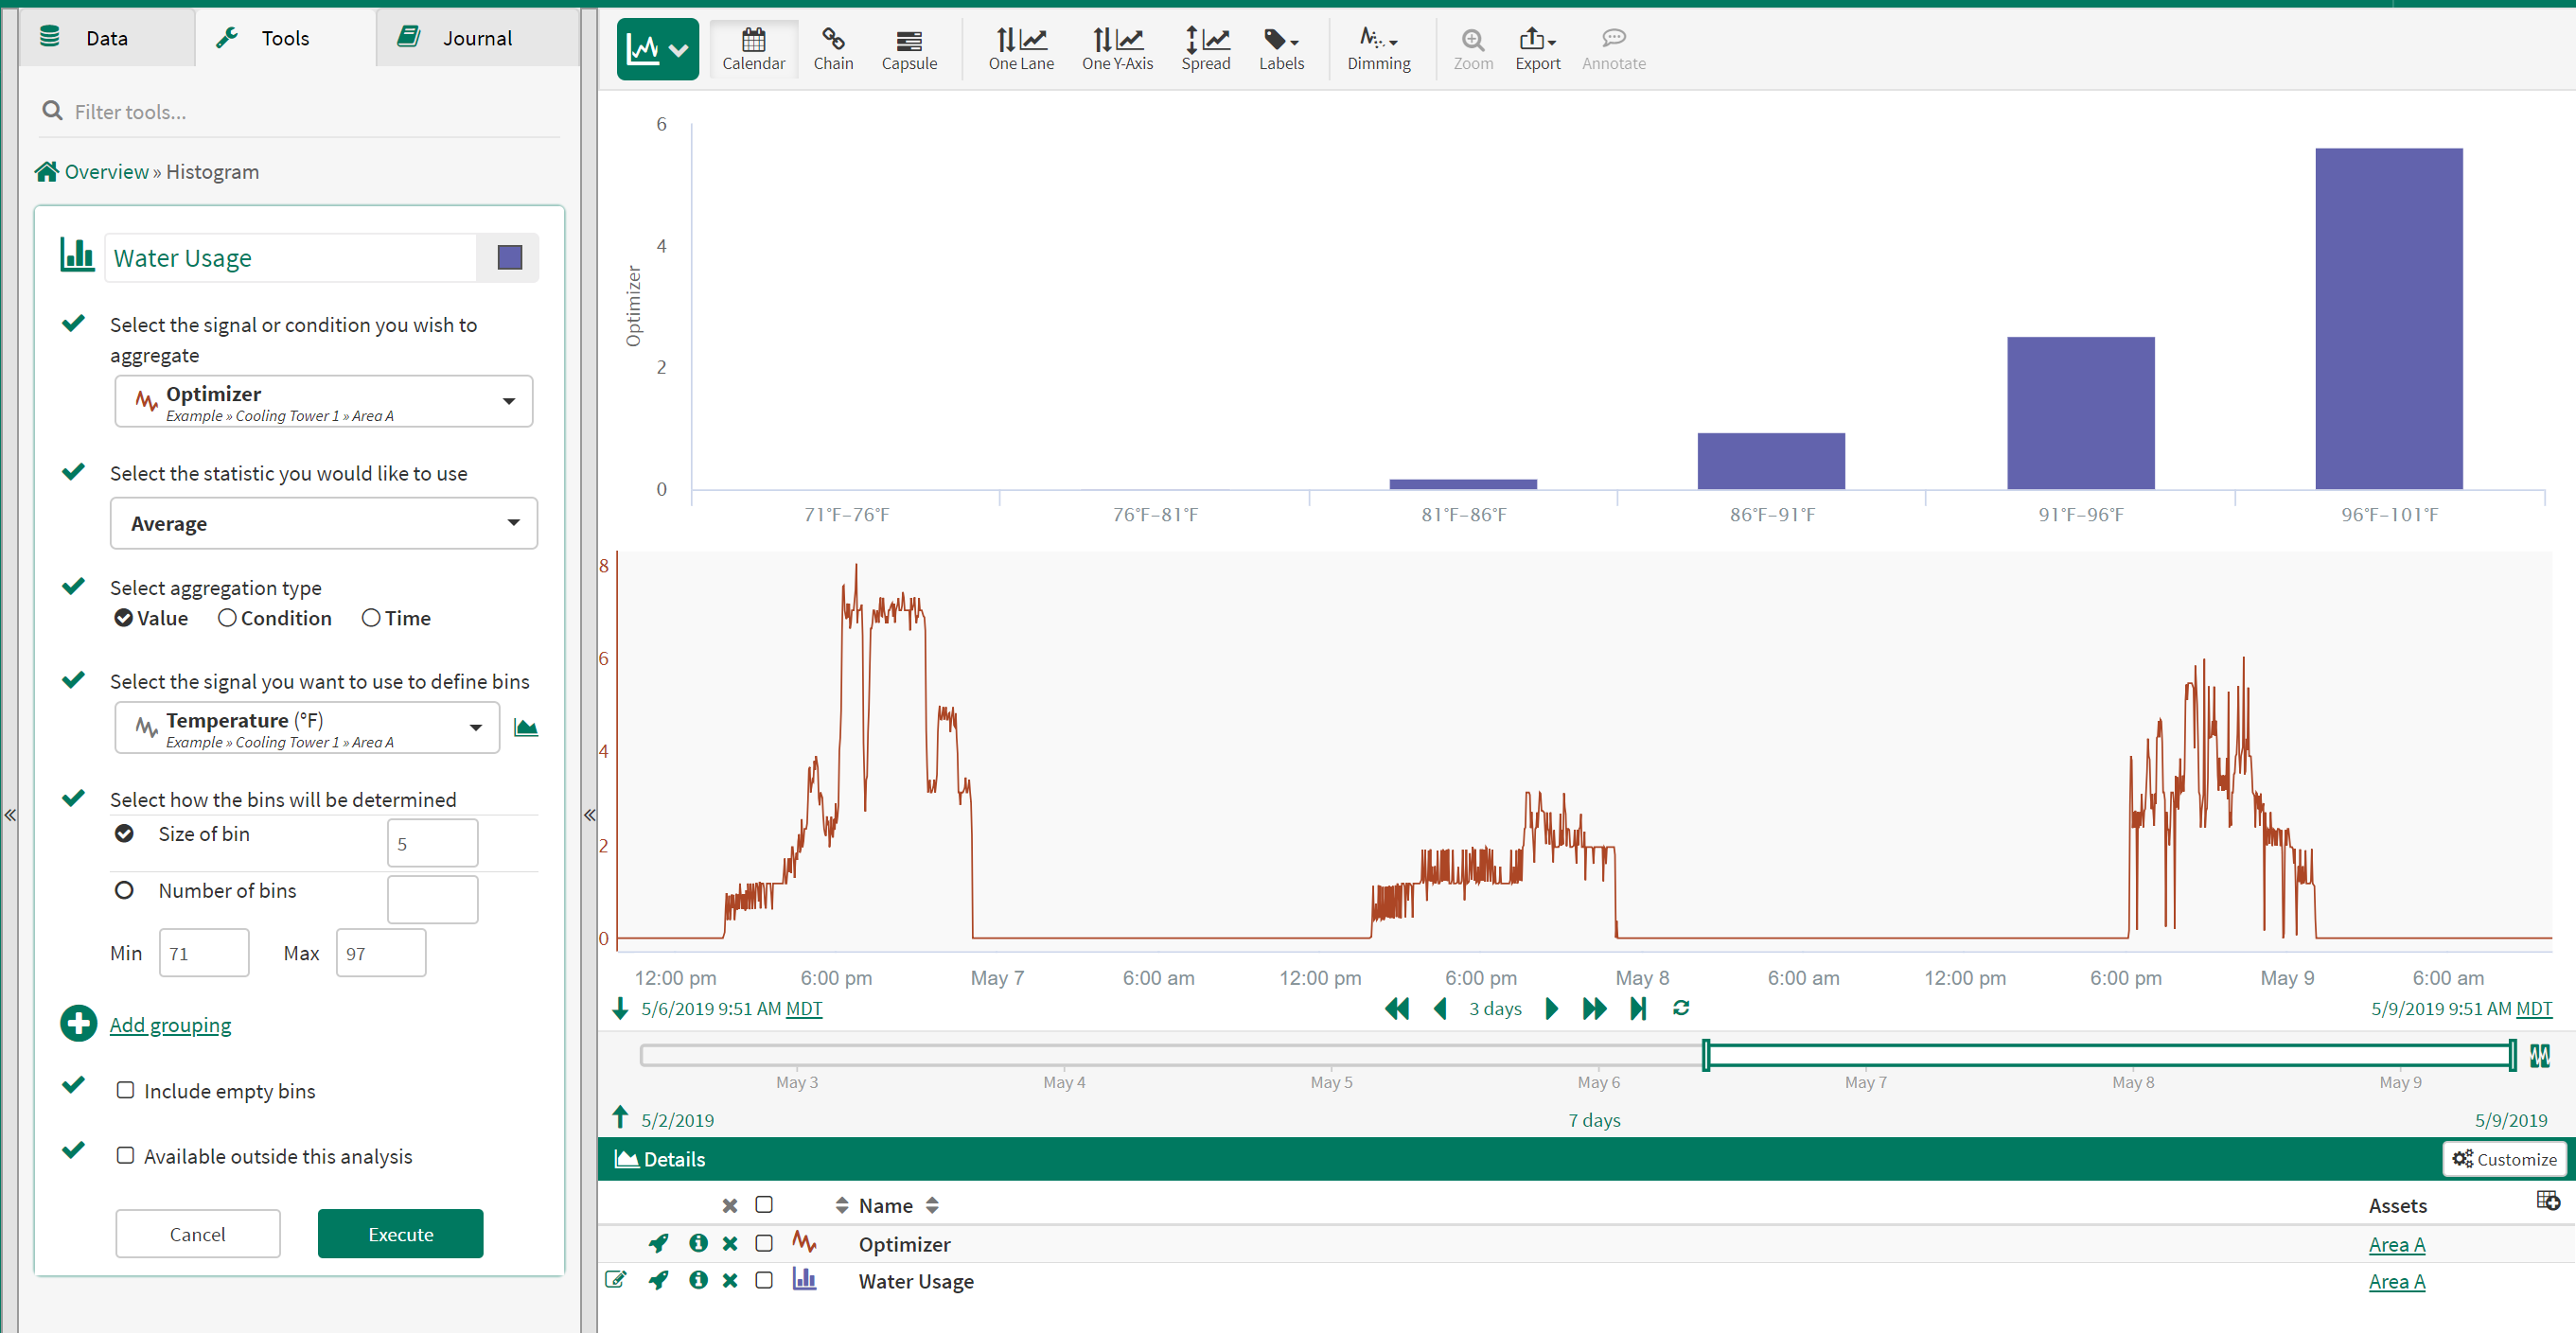Activate the One Y-Axis tool

[1116, 48]
